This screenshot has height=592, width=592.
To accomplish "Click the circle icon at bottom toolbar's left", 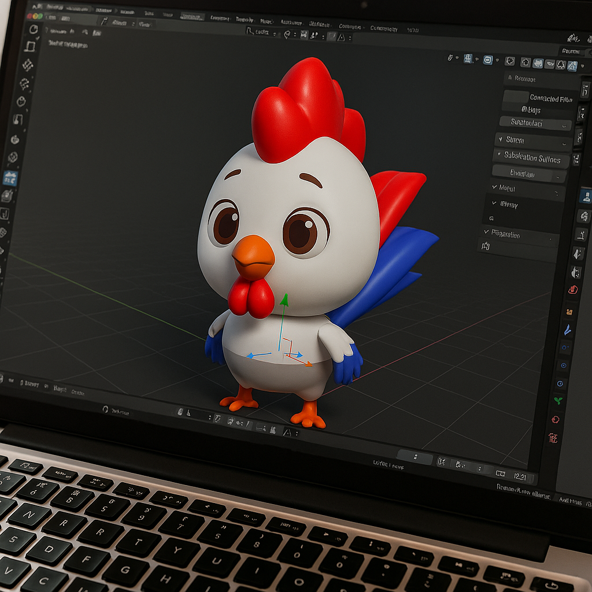I will (x=105, y=409).
